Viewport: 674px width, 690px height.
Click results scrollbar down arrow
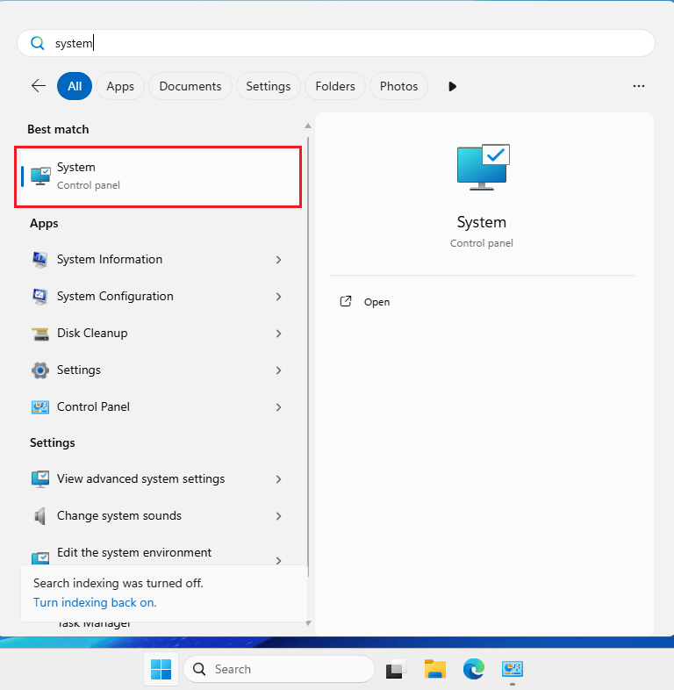coord(308,622)
